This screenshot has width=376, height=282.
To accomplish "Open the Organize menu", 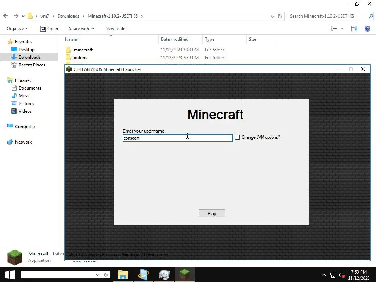I will pyautogui.click(x=18, y=29).
